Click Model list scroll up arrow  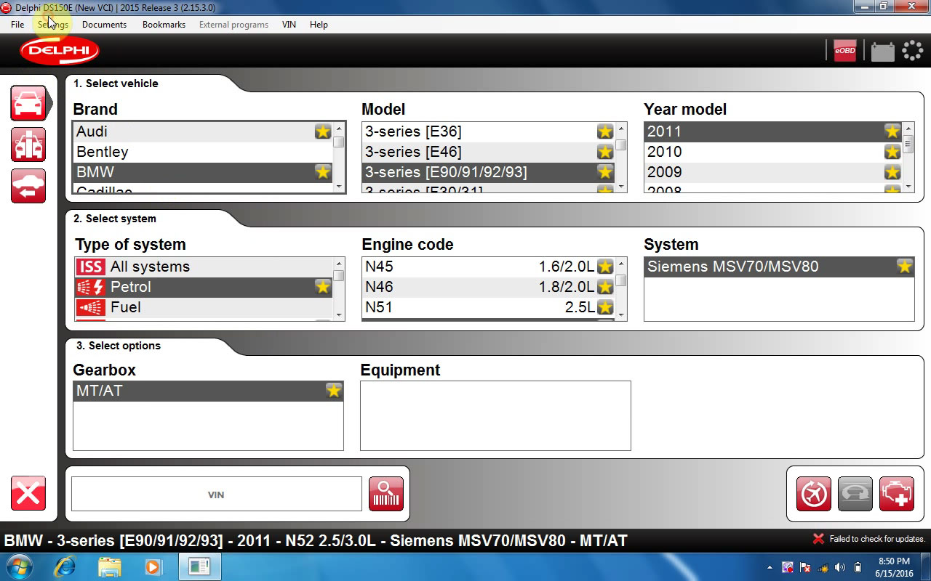point(621,129)
